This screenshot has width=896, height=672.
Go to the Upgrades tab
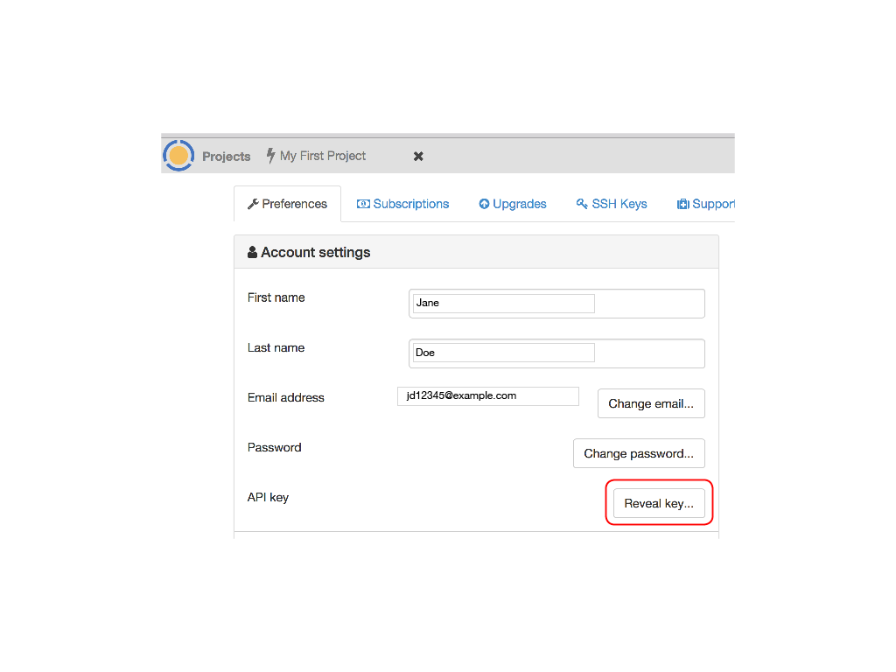(x=519, y=204)
